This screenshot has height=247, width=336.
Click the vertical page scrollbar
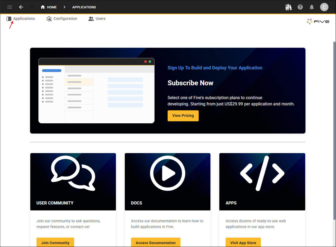click(x=334, y=130)
